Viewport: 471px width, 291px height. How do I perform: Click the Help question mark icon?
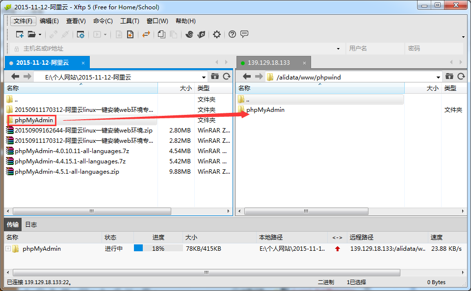[x=233, y=34]
